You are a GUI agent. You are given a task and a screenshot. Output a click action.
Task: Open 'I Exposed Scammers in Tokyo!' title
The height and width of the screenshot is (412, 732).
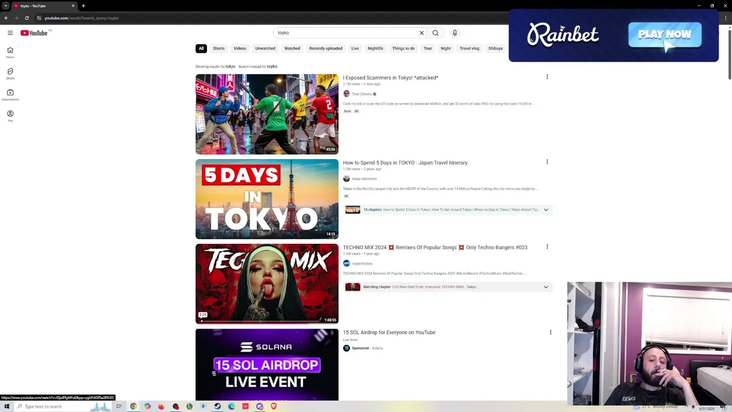[x=391, y=78]
